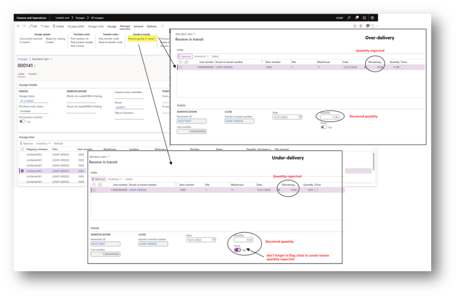Check the Close checkbox in Over-delivery line row

[x=402, y=67]
